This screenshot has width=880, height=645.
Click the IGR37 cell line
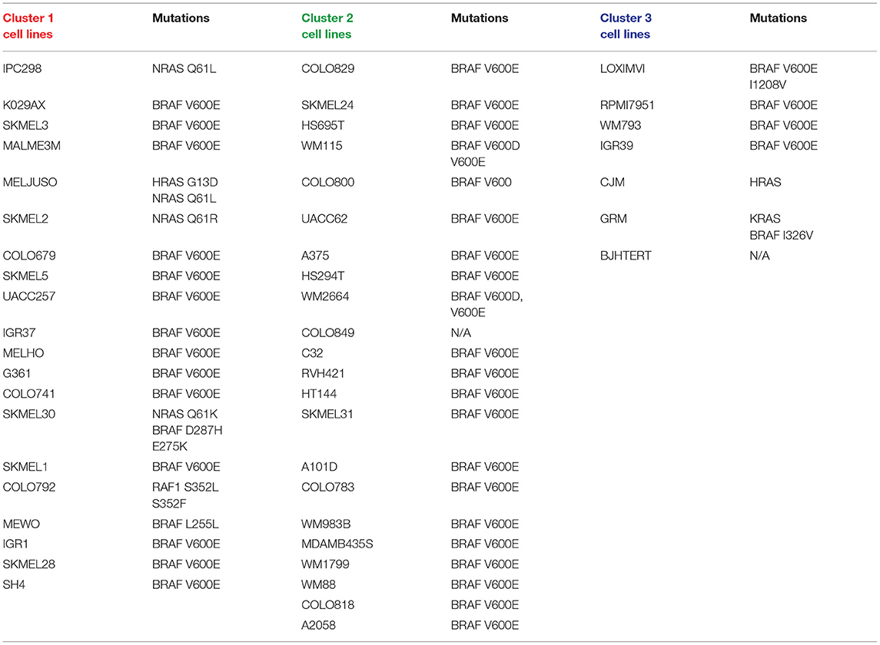click(19, 333)
